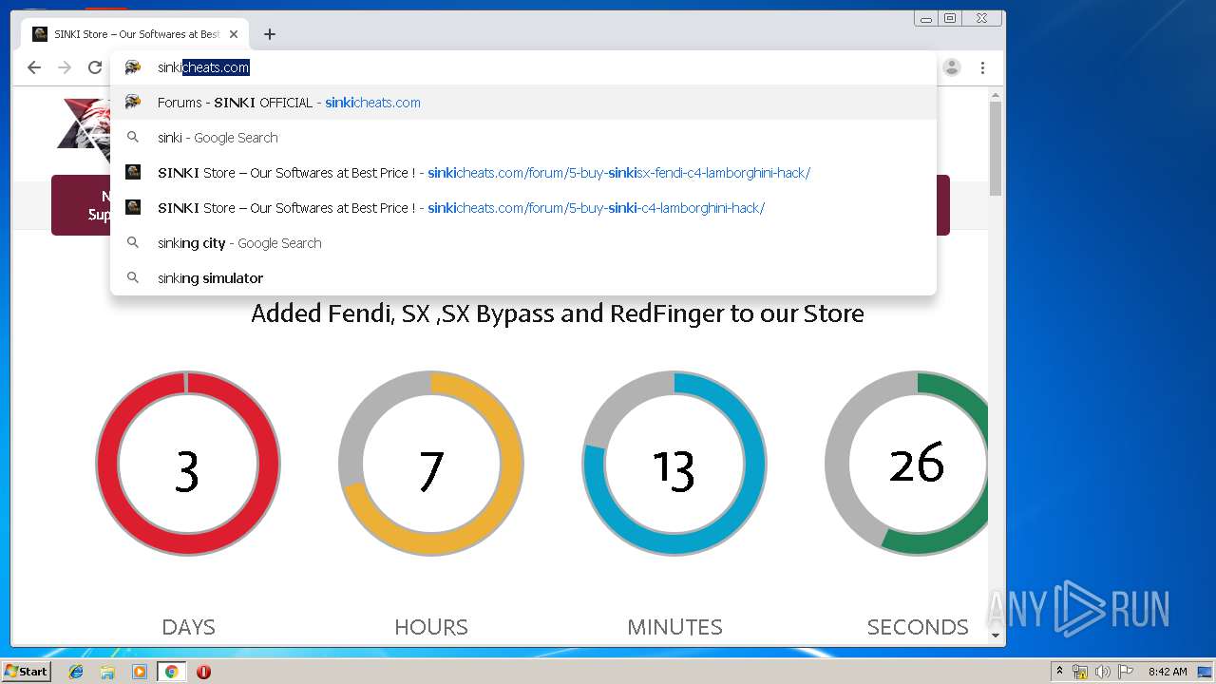Click the yellow Hours countdown circle

(431, 464)
